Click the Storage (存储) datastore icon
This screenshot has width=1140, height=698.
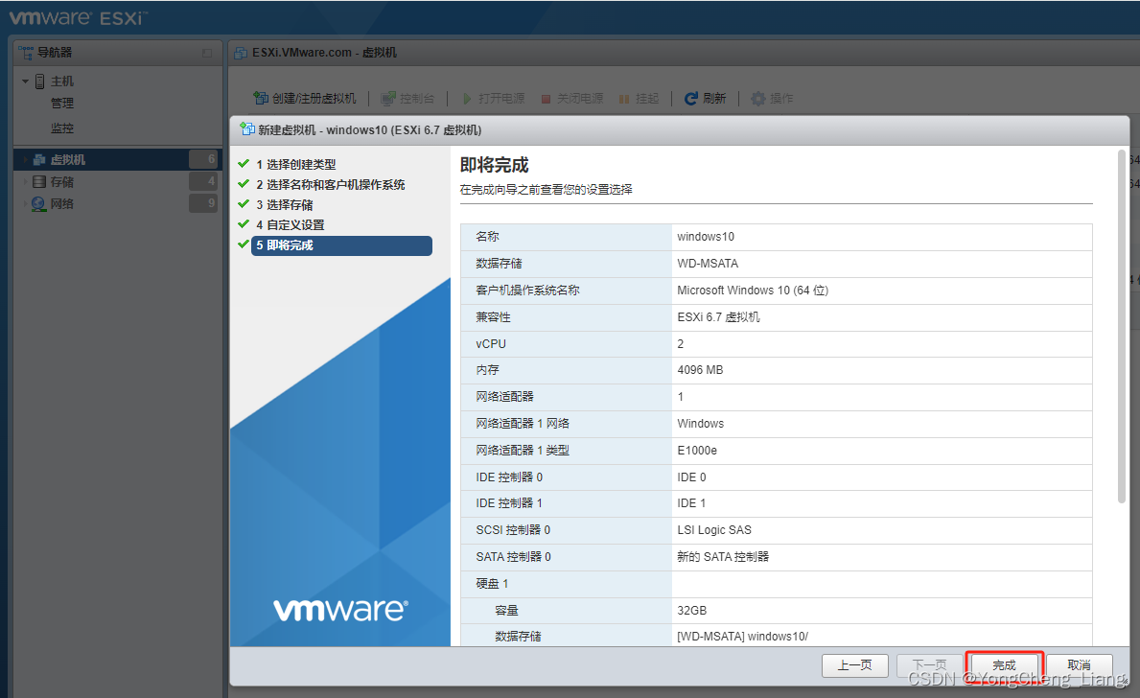point(39,182)
